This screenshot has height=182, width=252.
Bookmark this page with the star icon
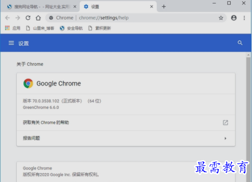221,18
